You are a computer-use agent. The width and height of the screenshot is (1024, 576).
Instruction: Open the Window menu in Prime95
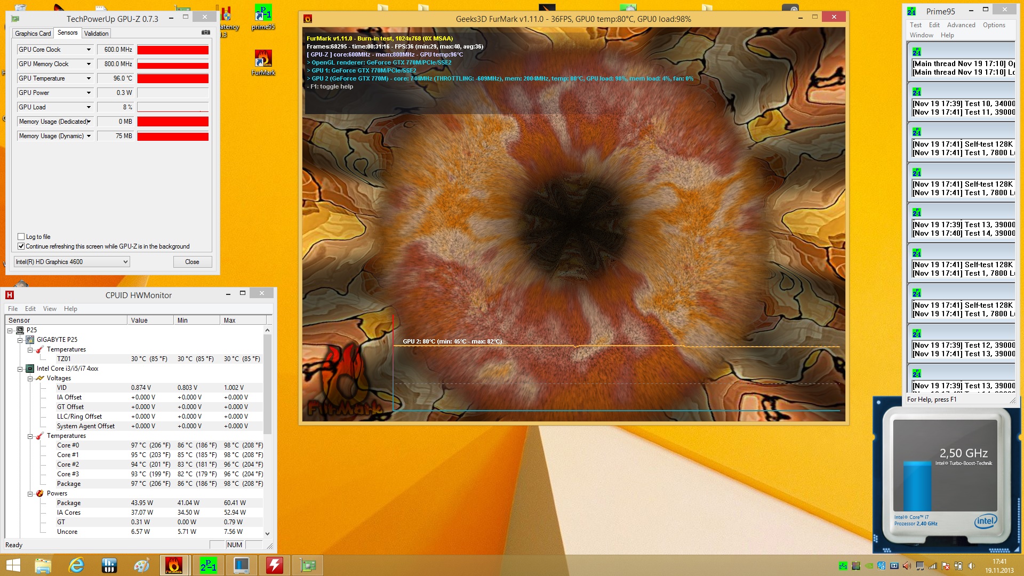click(921, 35)
